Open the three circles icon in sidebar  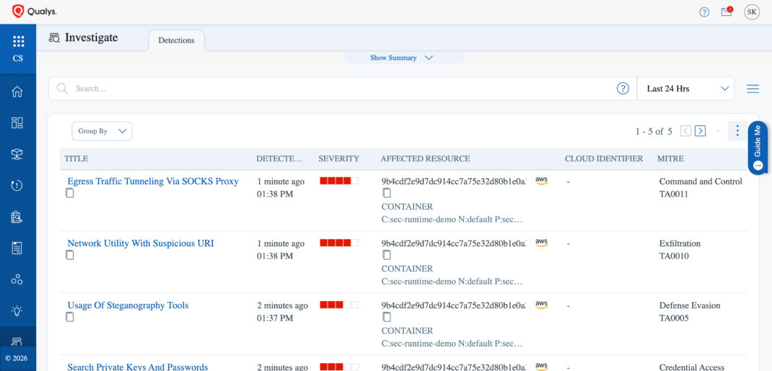pyautogui.click(x=17, y=280)
